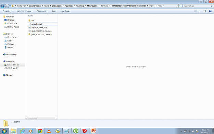Image resolution: width=214 pixels, height=134 pixels.
Task: Select the FG-ffcal_week_this file
Action: [39, 28]
